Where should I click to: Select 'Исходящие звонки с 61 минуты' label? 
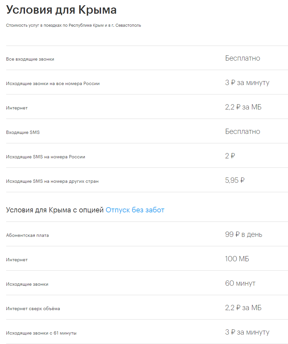41,333
